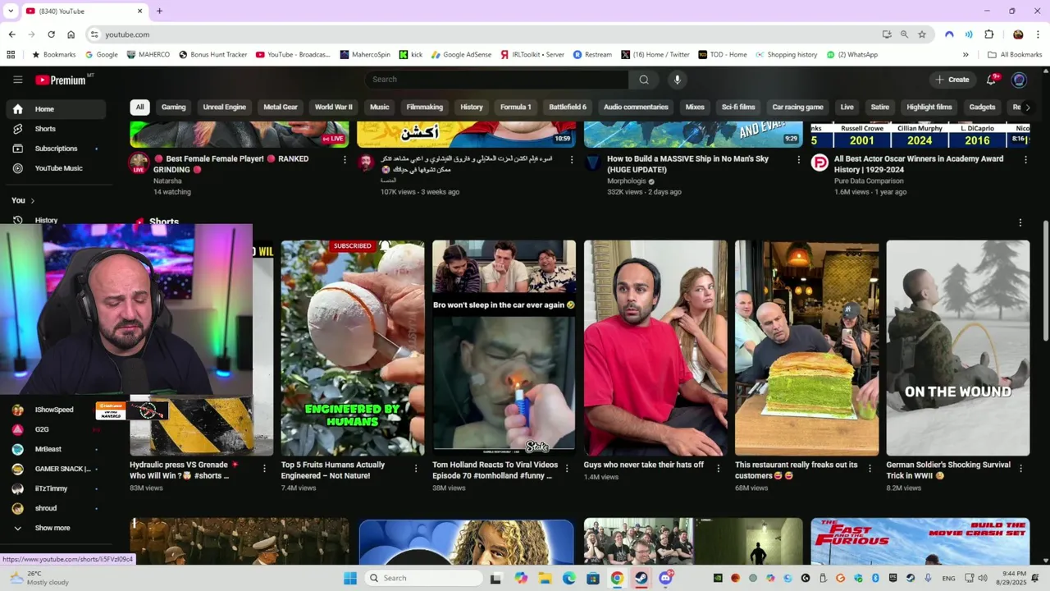
Task: Open options for Best Female Player video
Action: (x=345, y=160)
